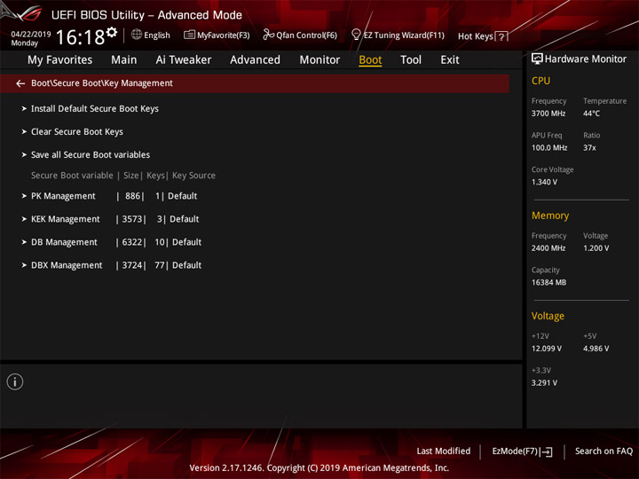Open the Ai Tweaker tab

[x=184, y=60]
